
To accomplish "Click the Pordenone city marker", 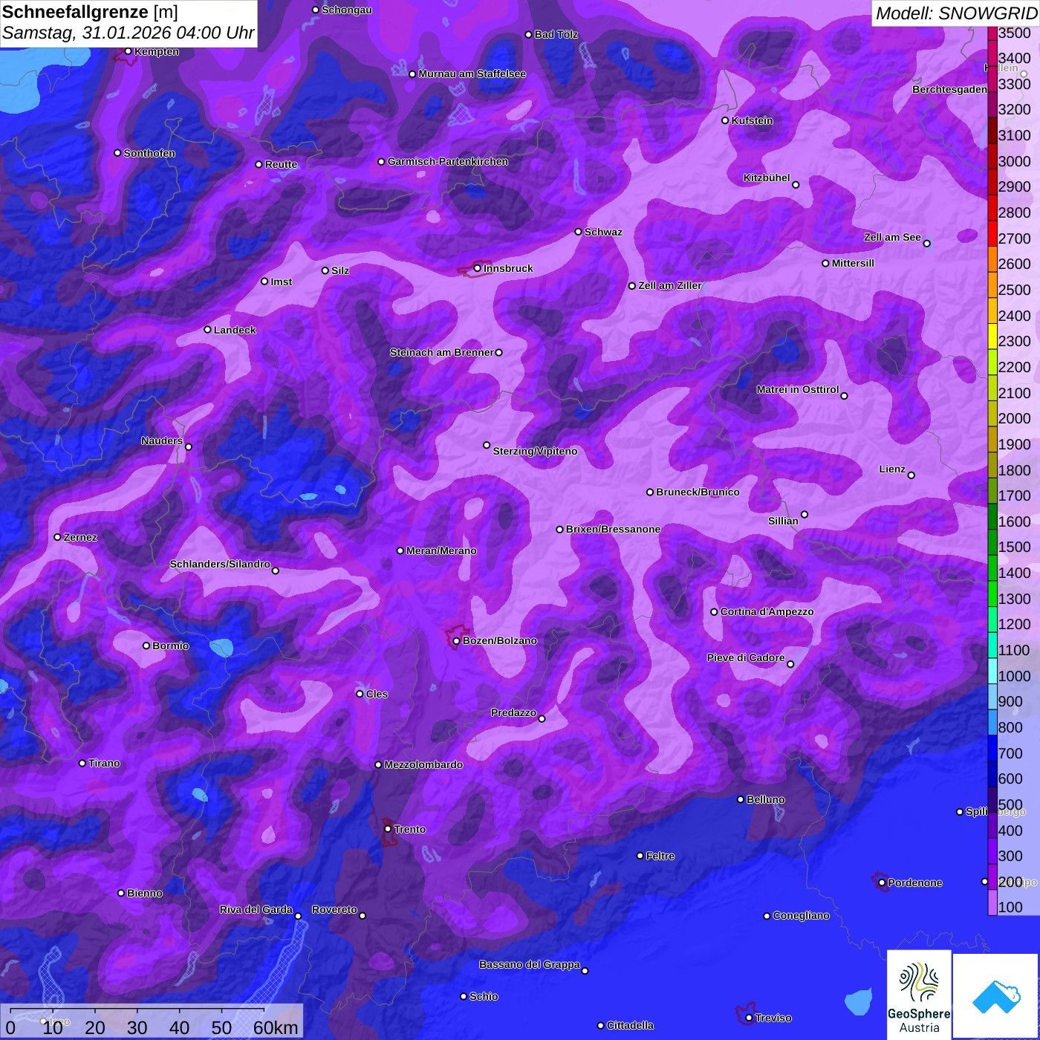I will click(x=882, y=883).
